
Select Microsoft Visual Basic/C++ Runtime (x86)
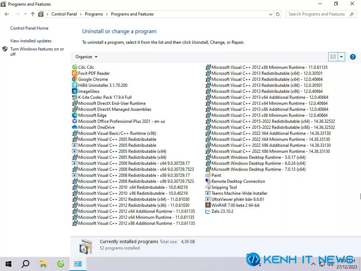click(x=114, y=133)
